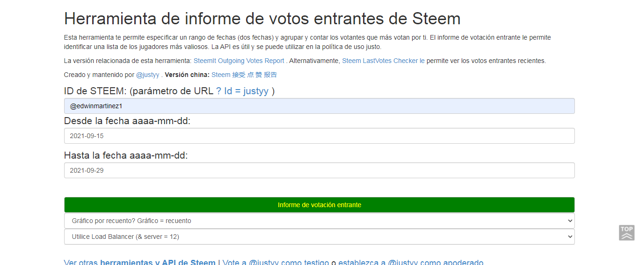Click the TOP scroll-to-top icon
Viewport: 639px width, 265px height.
pyautogui.click(x=627, y=232)
